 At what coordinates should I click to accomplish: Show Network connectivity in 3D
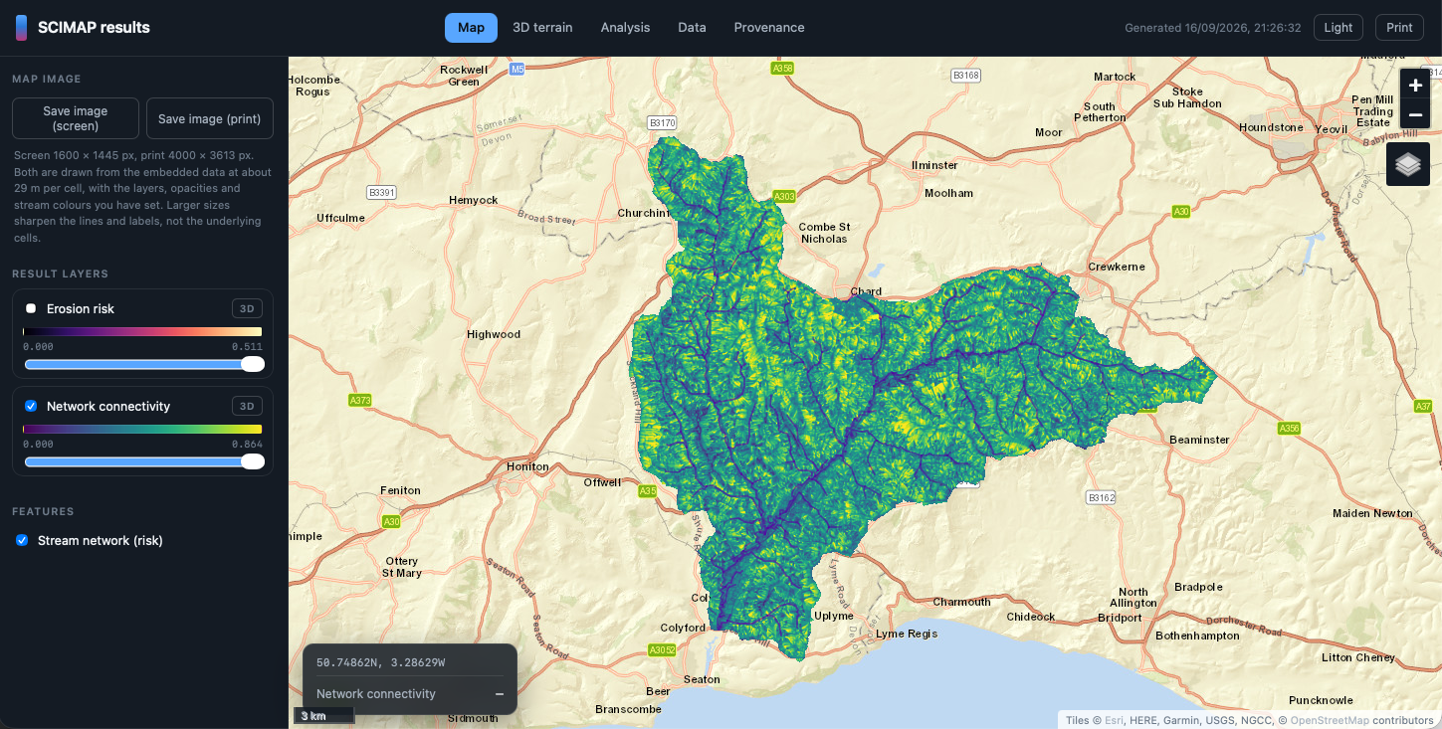(247, 406)
